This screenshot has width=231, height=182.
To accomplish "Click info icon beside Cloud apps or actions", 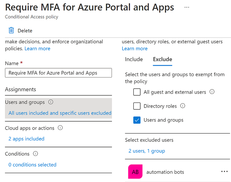I will tap(60, 128).
